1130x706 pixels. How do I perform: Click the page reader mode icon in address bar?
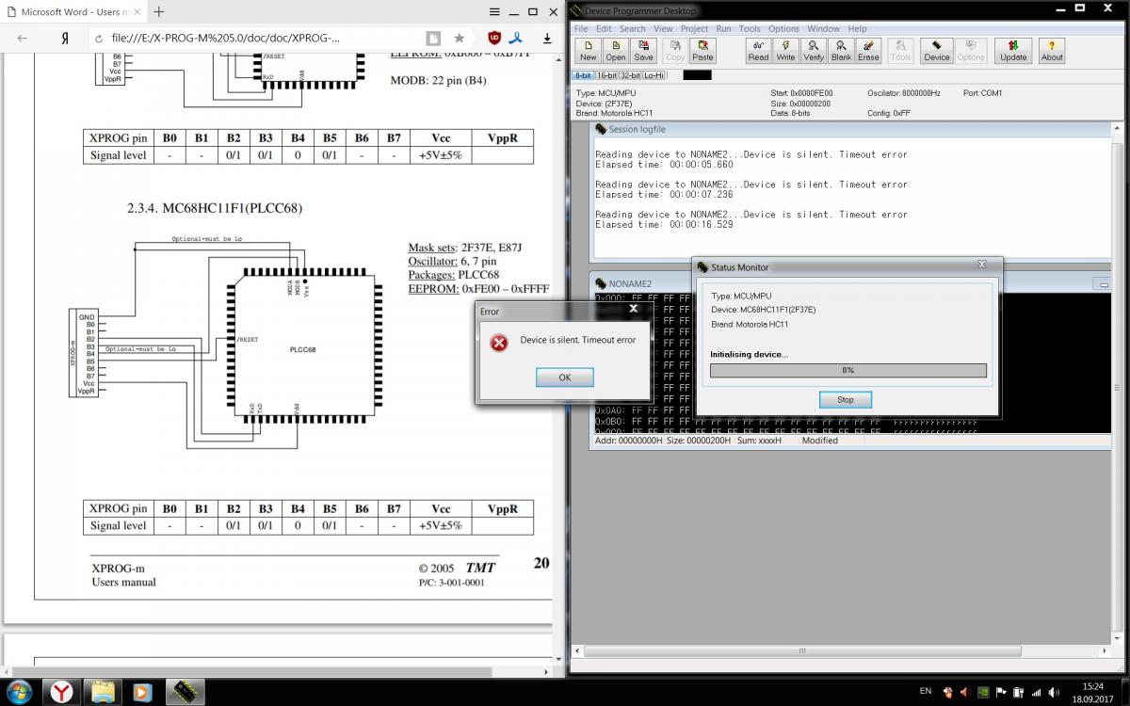click(x=432, y=39)
